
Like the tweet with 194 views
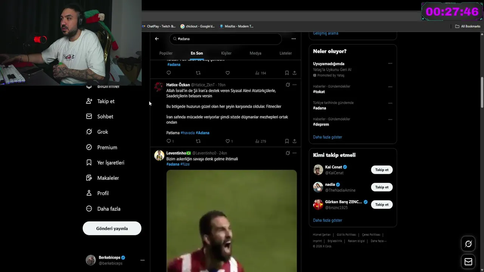click(x=228, y=73)
